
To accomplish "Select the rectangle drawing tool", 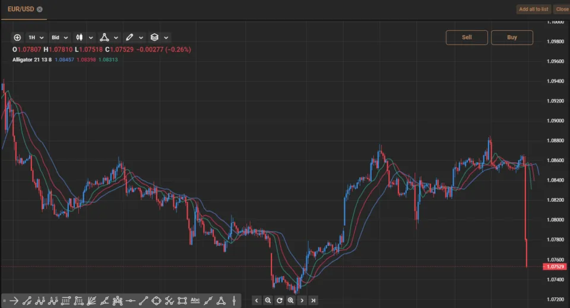I will tap(182, 301).
